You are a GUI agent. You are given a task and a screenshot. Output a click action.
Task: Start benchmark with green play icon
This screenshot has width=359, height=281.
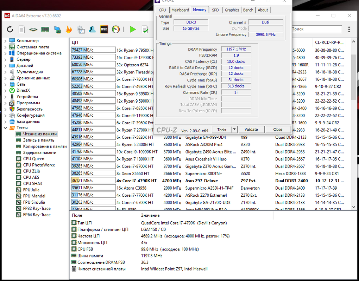point(133,30)
